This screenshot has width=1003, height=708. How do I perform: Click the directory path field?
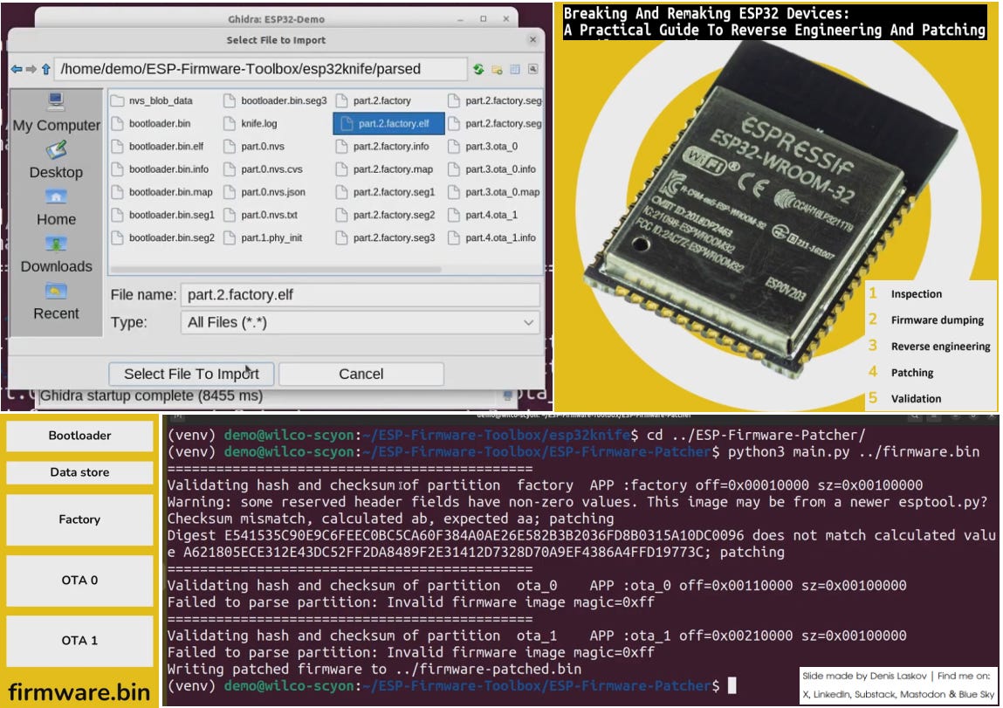click(260, 69)
